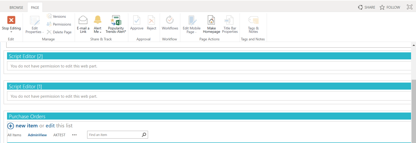This screenshot has height=143, width=416.
Task: Click the scrollbar up arrow
Action: click(x=414, y=45)
